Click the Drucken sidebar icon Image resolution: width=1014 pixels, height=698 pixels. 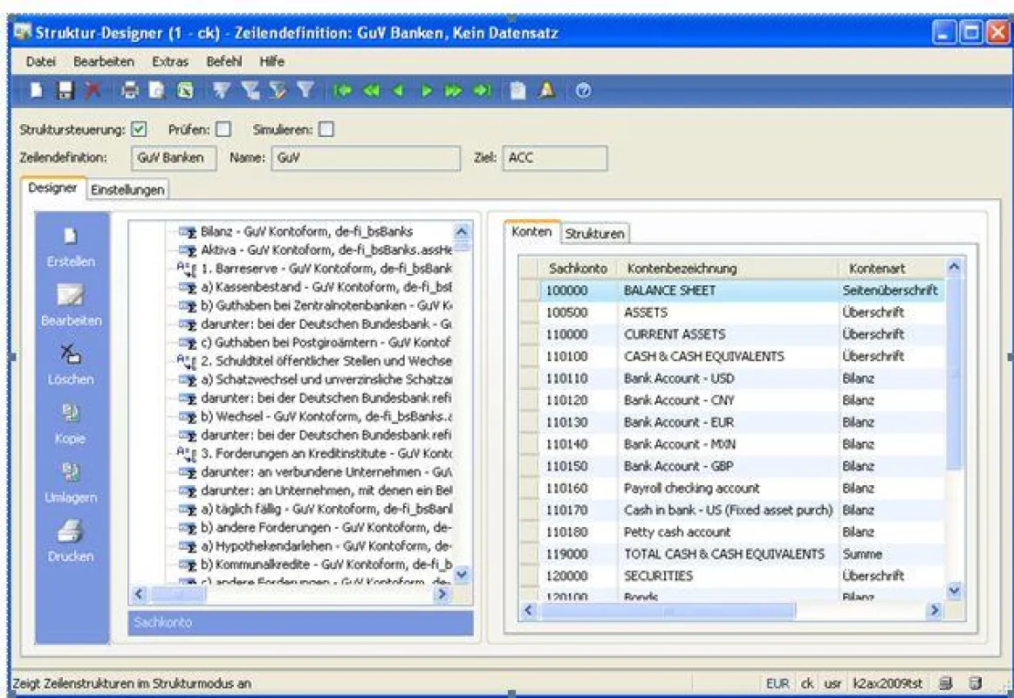pyautogui.click(x=71, y=532)
